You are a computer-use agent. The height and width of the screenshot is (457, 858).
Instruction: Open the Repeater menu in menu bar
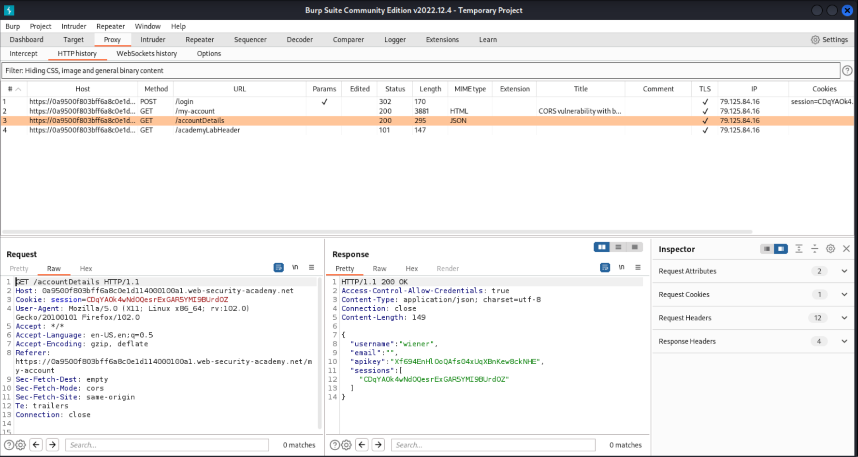click(x=110, y=26)
